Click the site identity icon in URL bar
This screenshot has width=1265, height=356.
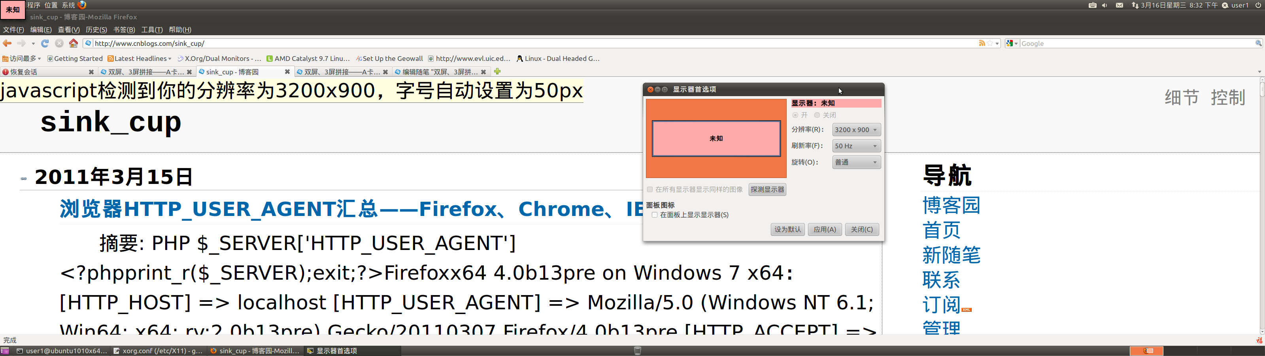[x=88, y=43]
